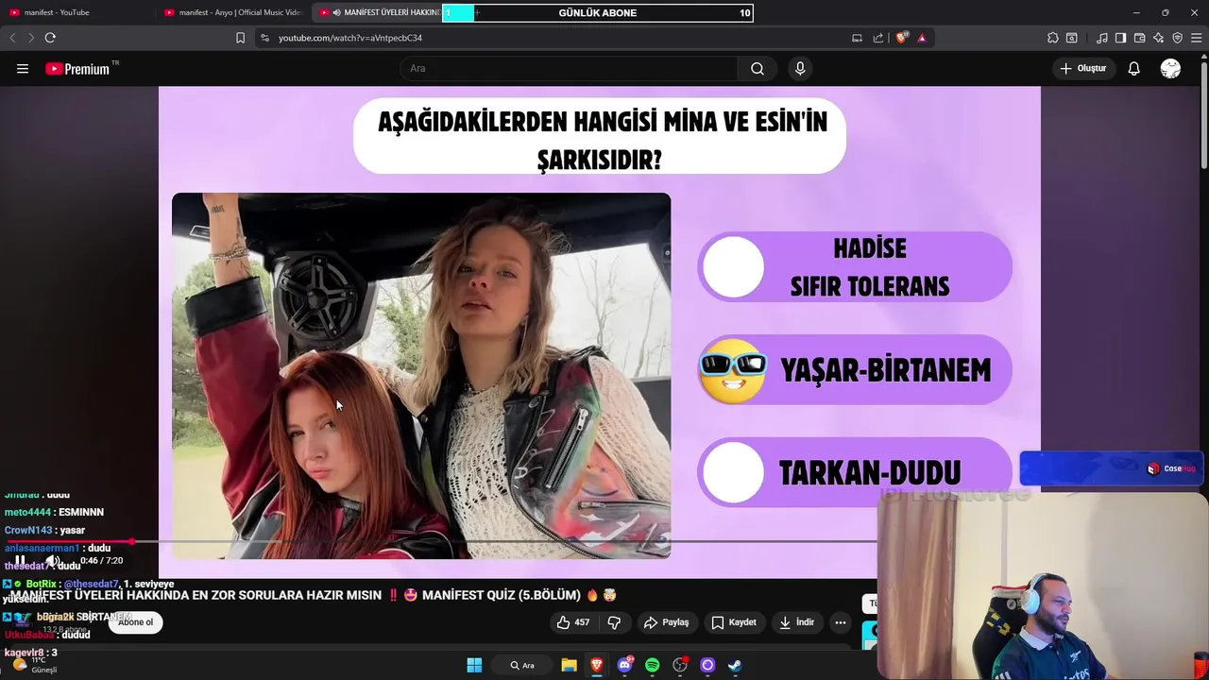
Task: Like the video showing 457 likes
Action: pyautogui.click(x=573, y=622)
